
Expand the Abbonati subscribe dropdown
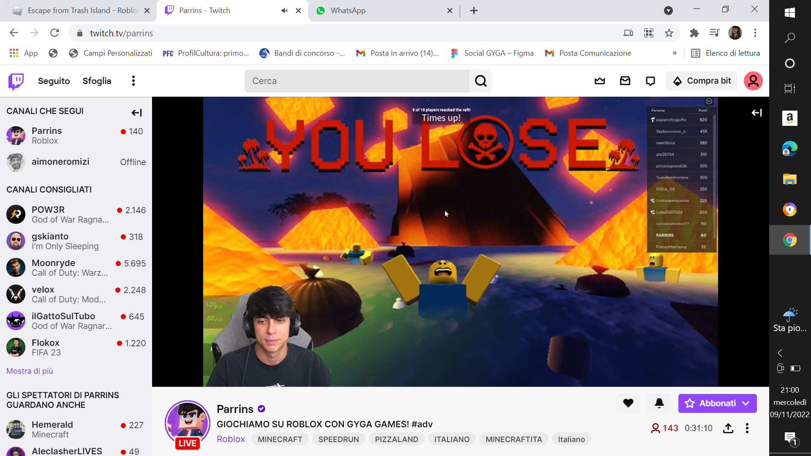[x=746, y=403]
